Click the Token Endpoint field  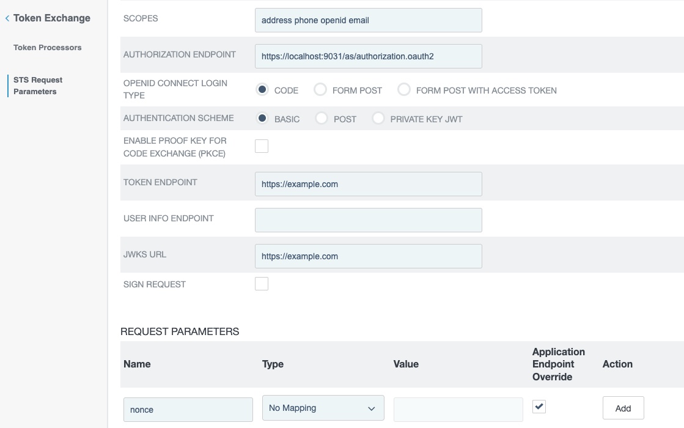368,184
